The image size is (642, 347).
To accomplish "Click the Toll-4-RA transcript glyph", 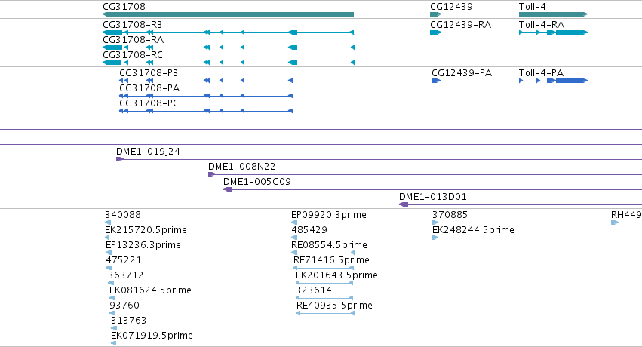I will point(553,32).
